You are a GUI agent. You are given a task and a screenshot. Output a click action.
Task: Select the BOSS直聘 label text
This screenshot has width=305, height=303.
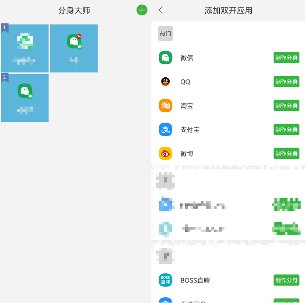tap(195, 280)
